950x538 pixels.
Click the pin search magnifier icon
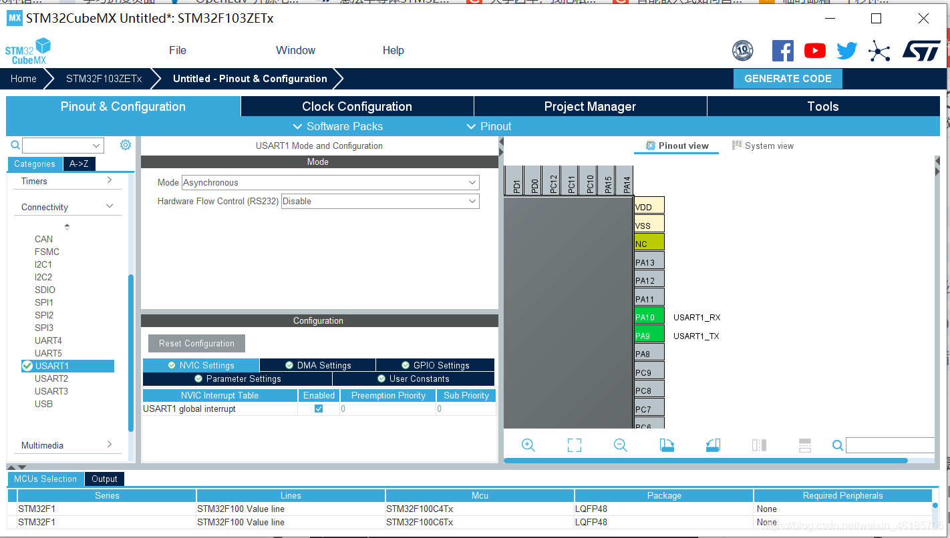pos(838,445)
